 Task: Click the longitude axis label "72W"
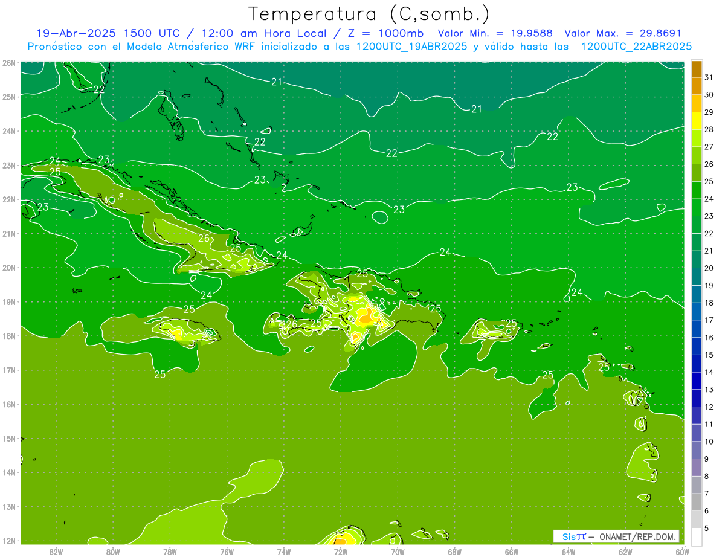tap(340, 552)
